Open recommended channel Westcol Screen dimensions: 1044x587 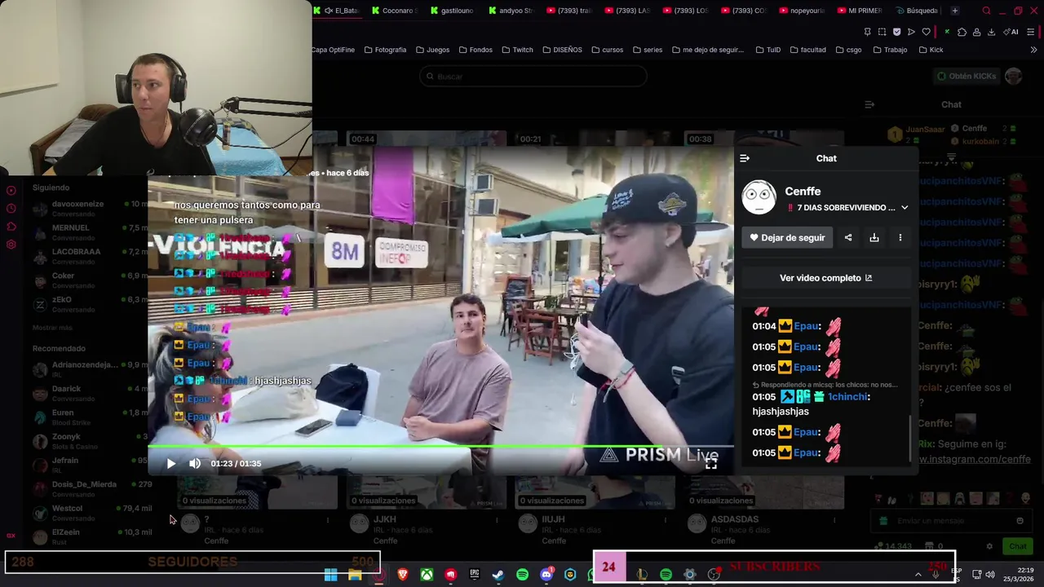point(90,513)
